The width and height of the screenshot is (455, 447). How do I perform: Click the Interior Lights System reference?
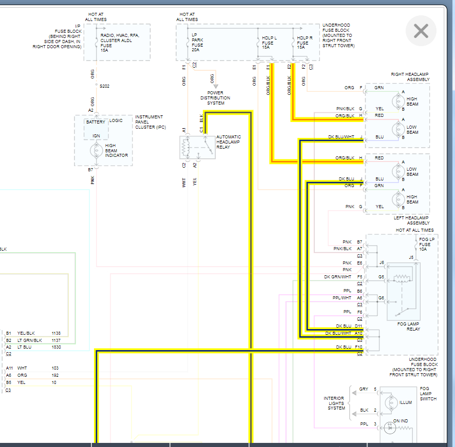pos(334,403)
